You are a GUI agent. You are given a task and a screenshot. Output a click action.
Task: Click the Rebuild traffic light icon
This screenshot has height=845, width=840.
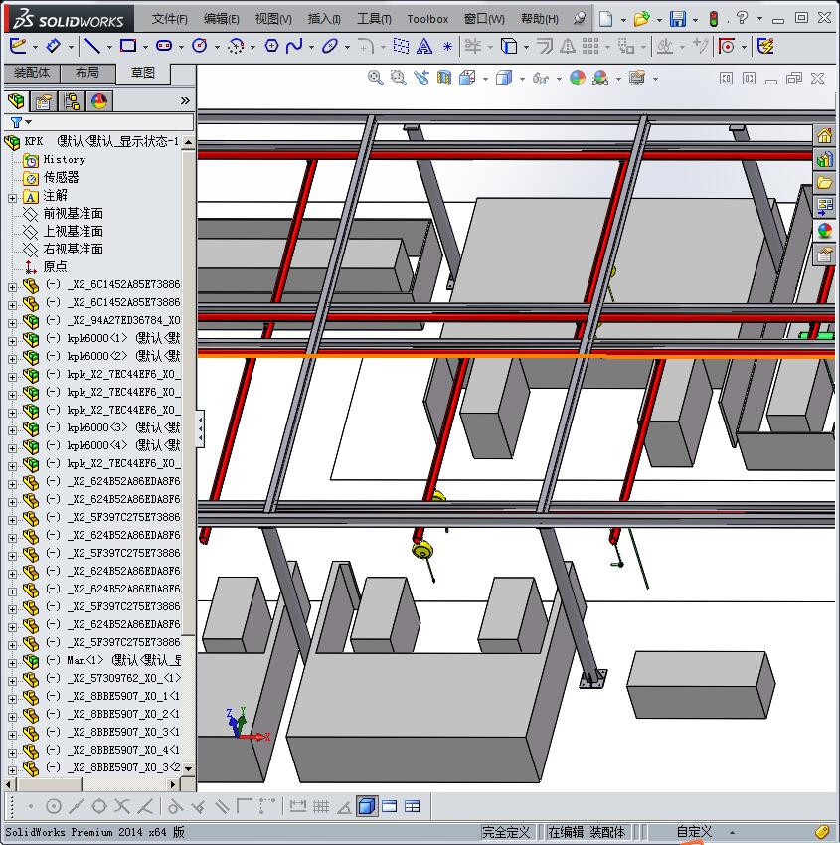point(714,19)
